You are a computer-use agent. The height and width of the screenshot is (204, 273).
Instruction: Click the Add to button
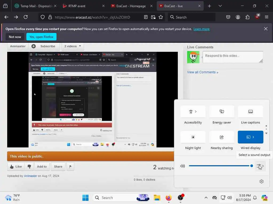point(42,167)
